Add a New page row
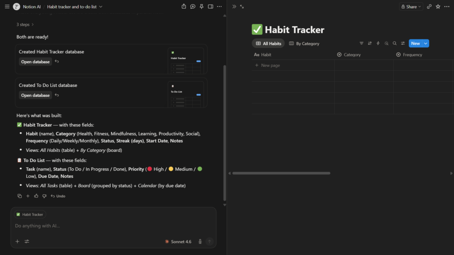Image resolution: width=454 pixels, height=255 pixels. (x=293, y=66)
